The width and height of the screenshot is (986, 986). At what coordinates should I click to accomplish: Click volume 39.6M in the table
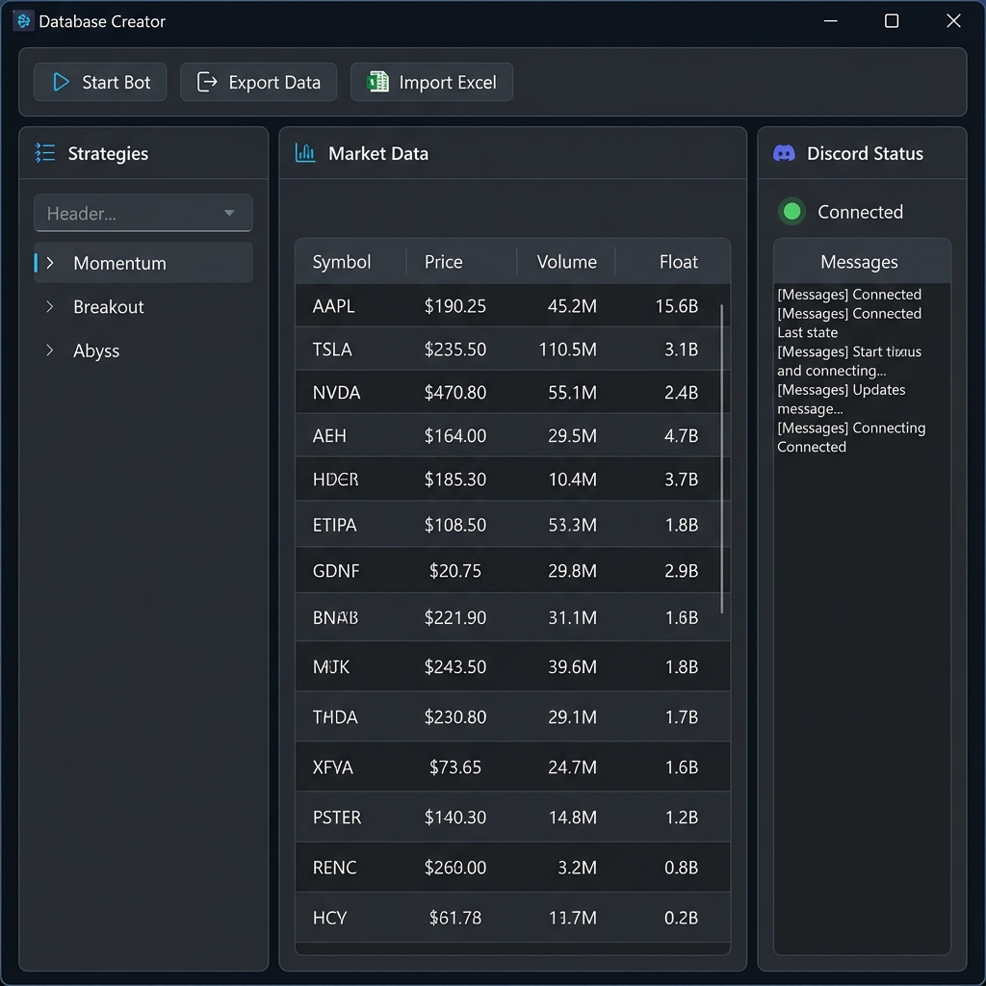pos(572,667)
